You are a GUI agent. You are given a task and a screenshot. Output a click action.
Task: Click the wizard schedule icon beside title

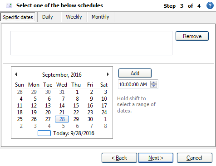9,5
